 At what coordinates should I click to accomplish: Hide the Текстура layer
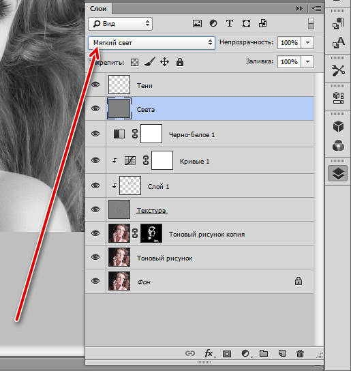[95, 209]
